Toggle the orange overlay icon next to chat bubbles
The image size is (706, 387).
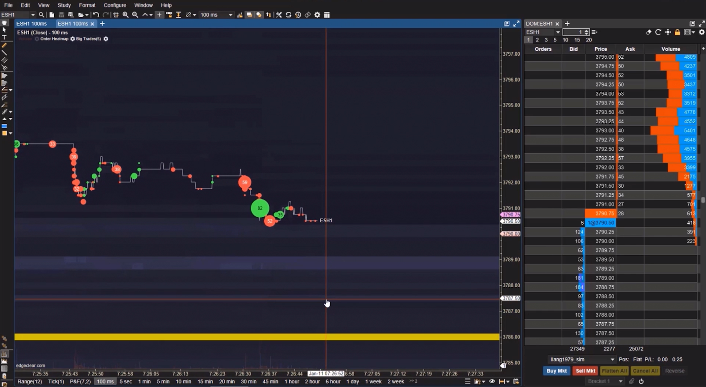tap(259, 15)
